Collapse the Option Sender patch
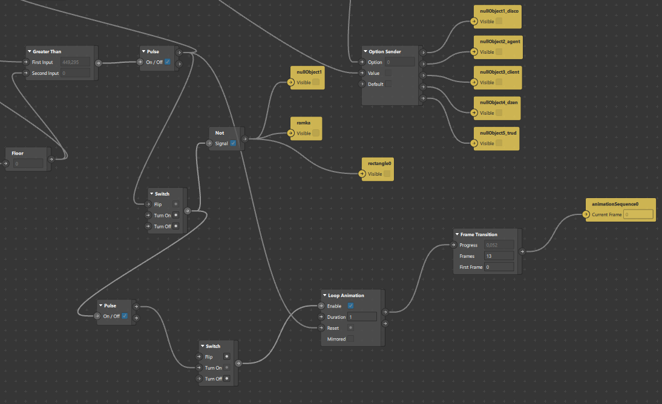The image size is (662, 404). 365,51
